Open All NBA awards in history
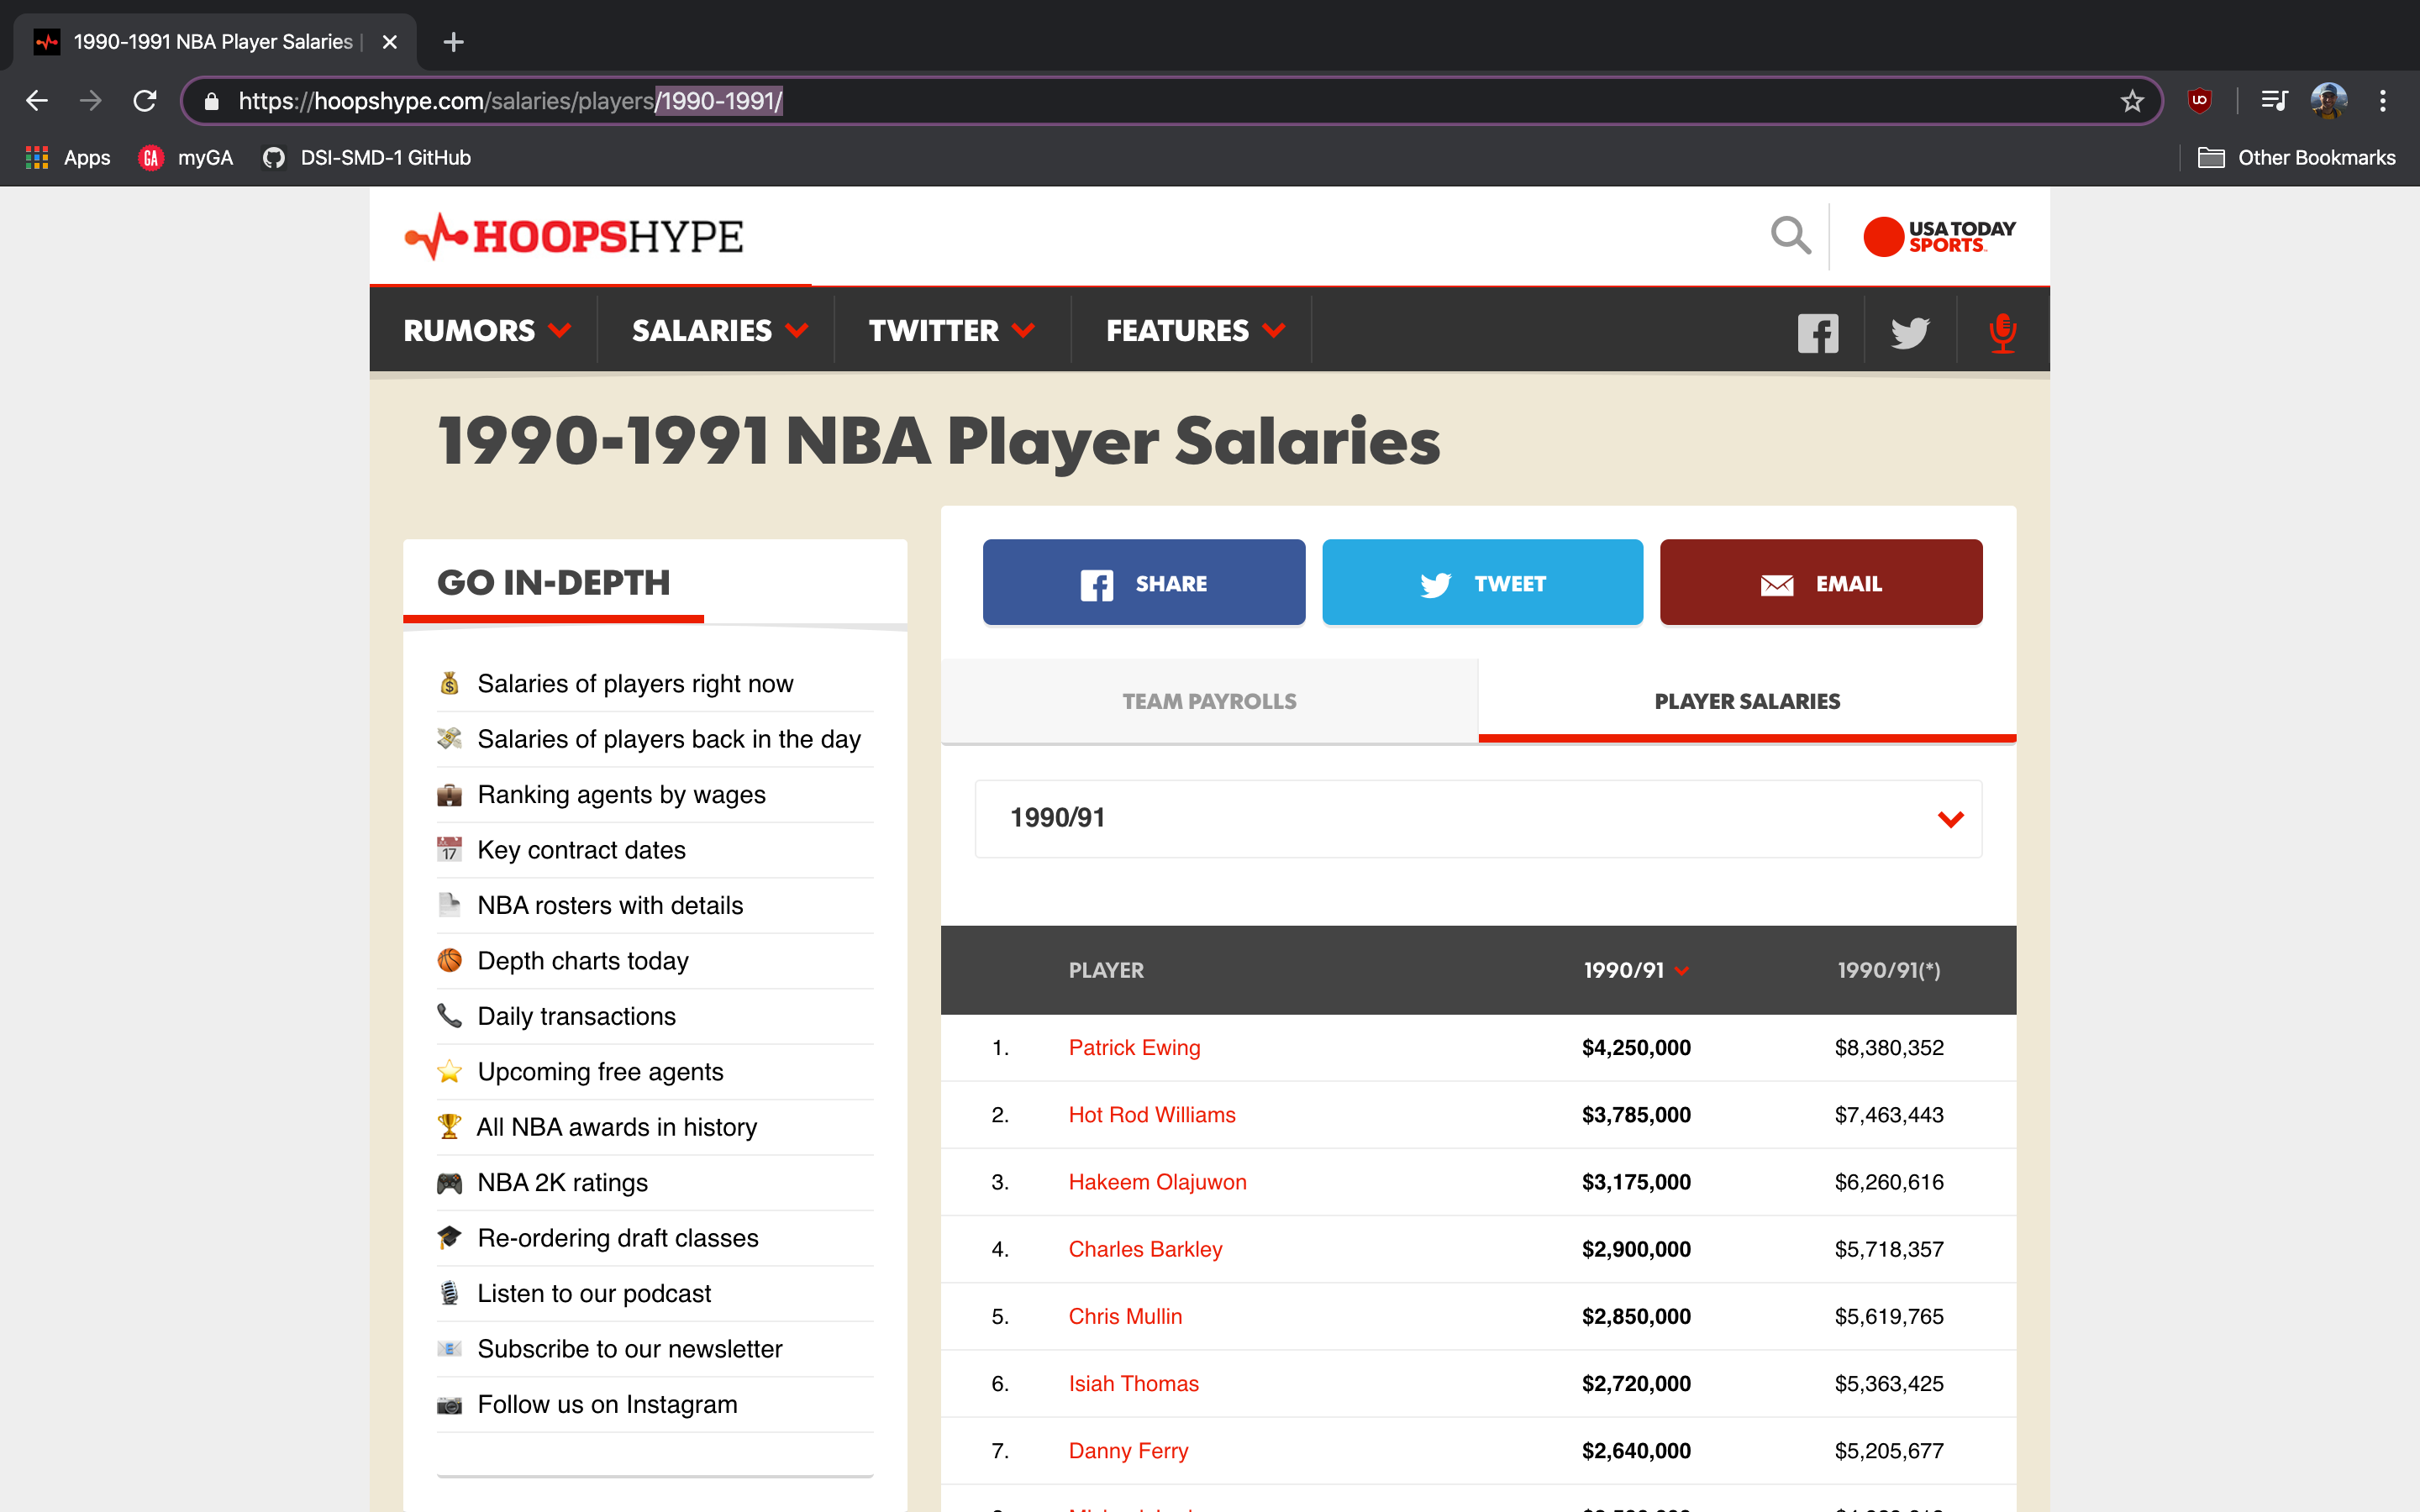The height and width of the screenshot is (1512, 2420). [x=616, y=1128]
